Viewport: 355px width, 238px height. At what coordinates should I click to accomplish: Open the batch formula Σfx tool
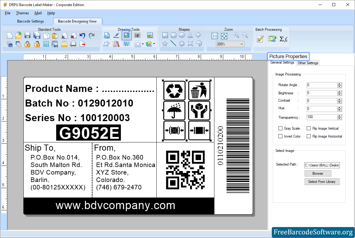coord(283,39)
